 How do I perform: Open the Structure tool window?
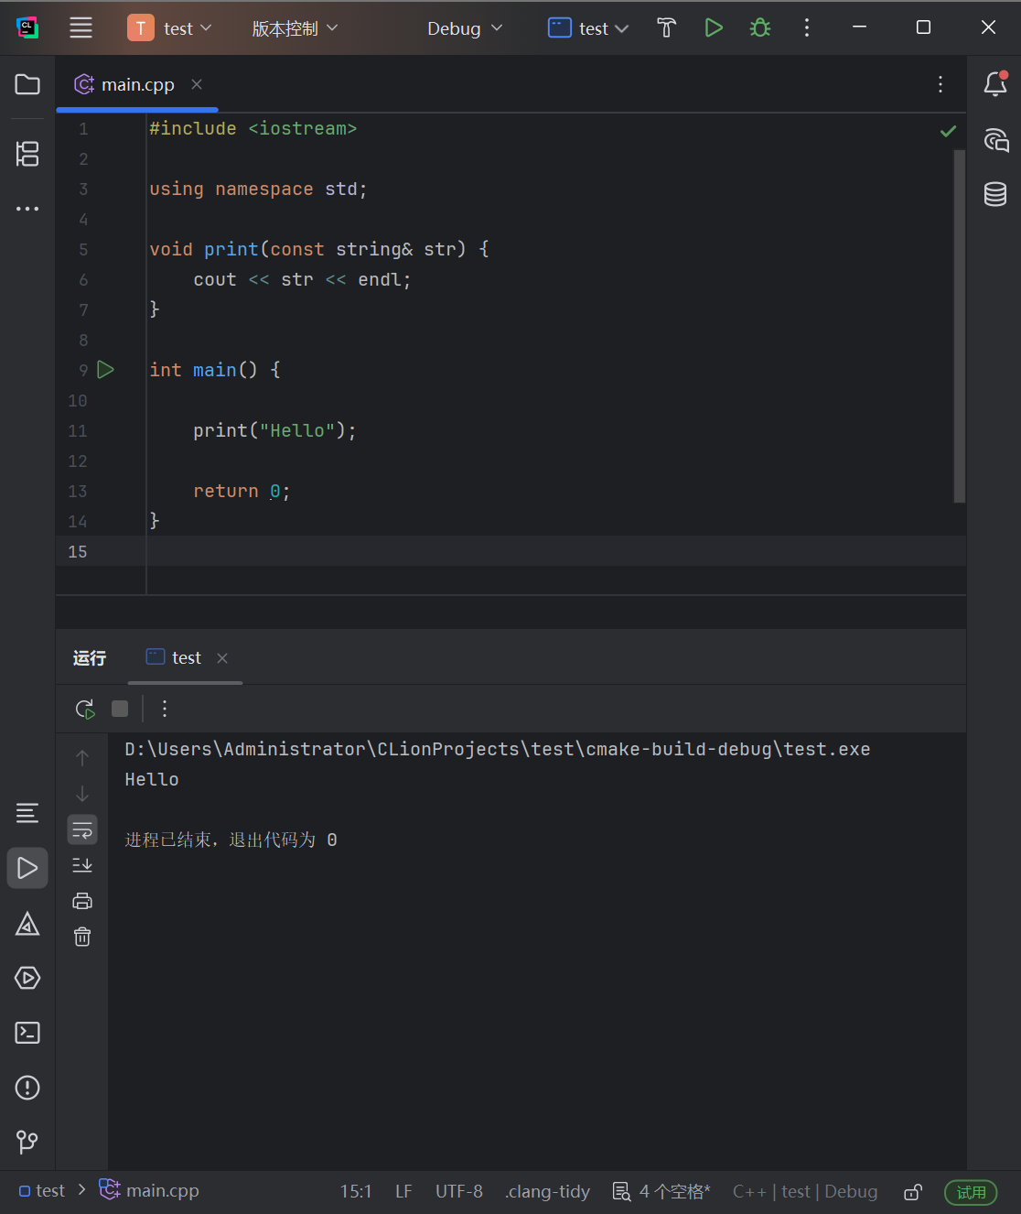point(27,153)
